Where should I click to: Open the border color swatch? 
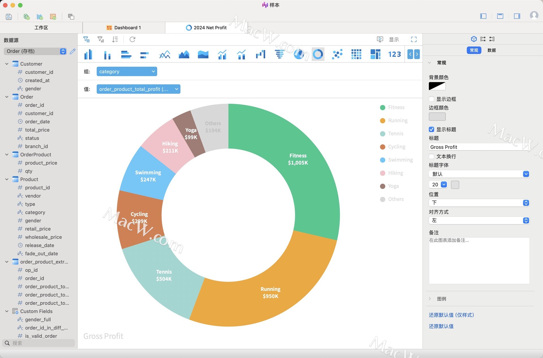click(x=437, y=116)
